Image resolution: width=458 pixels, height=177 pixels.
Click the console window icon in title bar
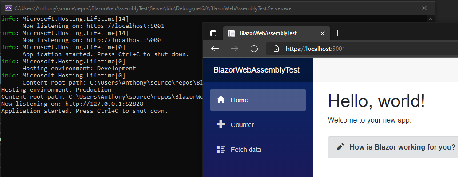[x=9, y=8]
